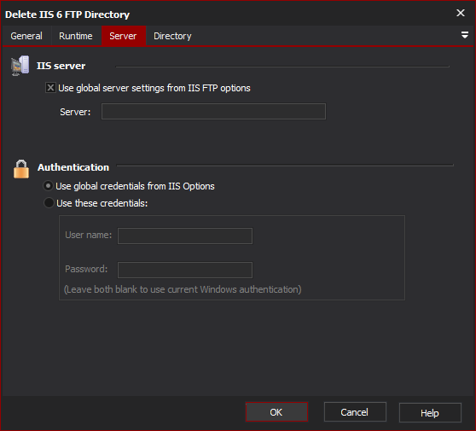Click the Authentication padlock icon
Viewport: 476px width, 431px height.
coord(21,169)
